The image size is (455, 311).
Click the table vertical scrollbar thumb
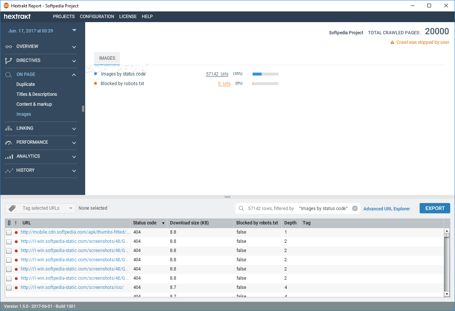(447, 235)
